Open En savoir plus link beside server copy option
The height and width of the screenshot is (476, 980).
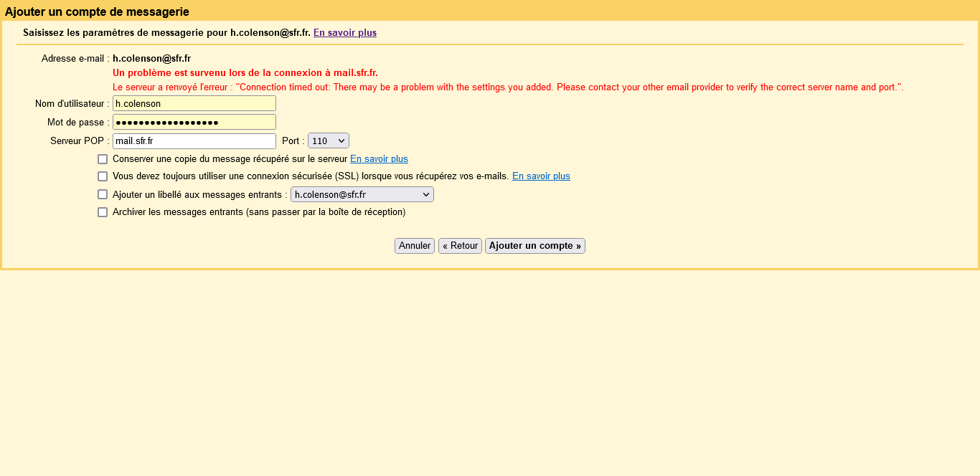click(379, 159)
